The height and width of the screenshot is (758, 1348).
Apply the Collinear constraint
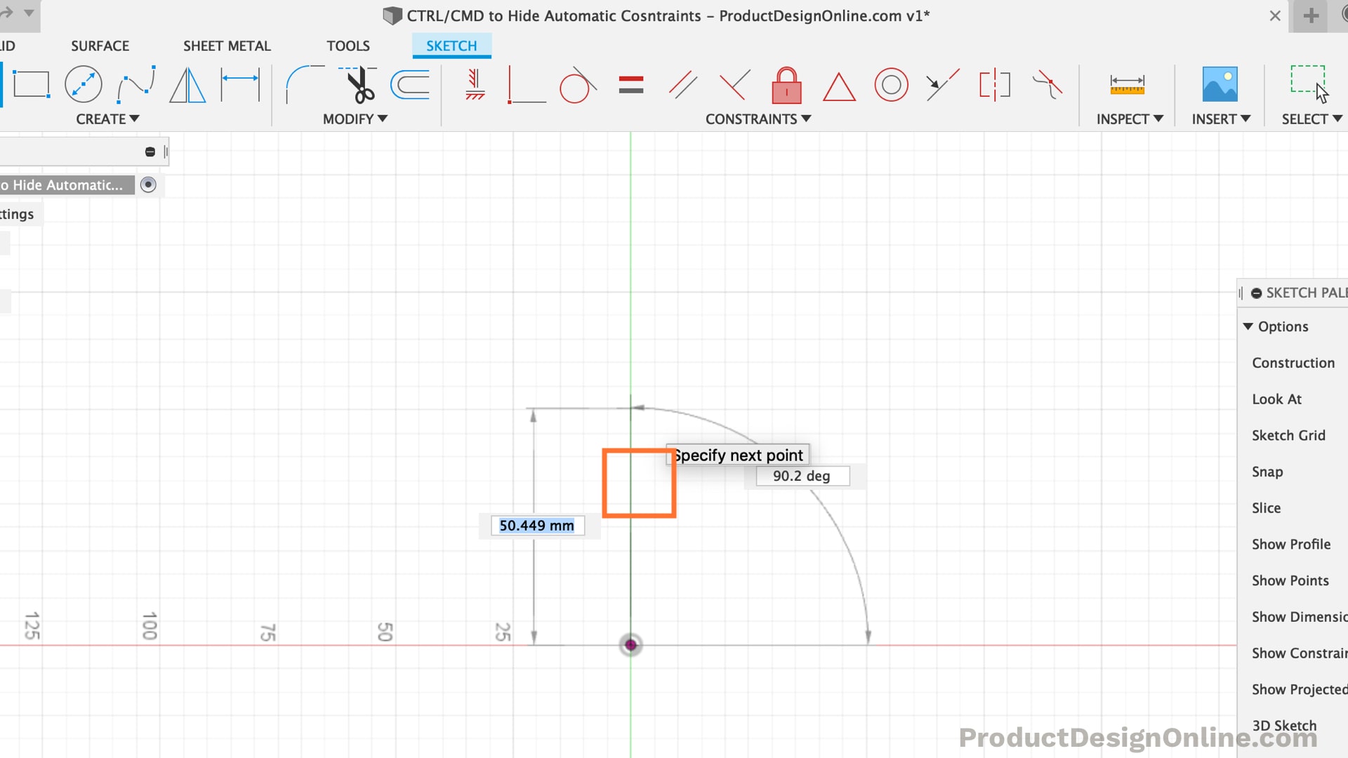(942, 85)
